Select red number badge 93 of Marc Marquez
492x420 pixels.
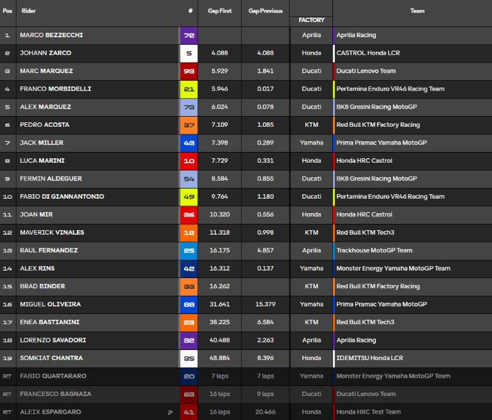[x=189, y=71]
